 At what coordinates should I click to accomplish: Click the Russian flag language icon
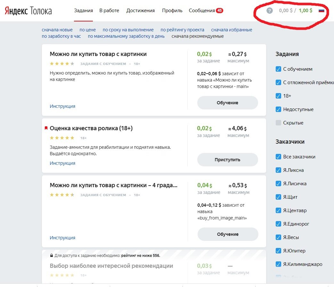[x=321, y=11]
